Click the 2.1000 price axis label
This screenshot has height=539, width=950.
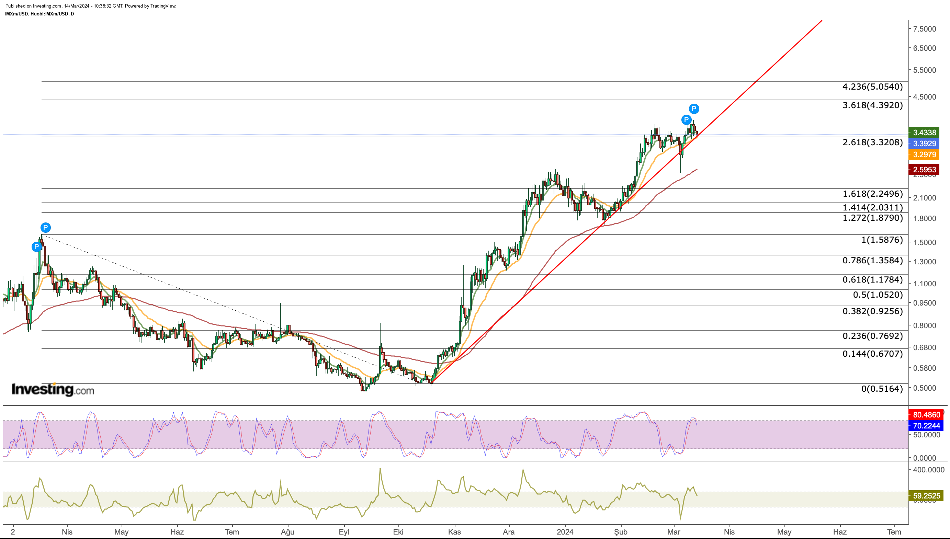point(925,198)
